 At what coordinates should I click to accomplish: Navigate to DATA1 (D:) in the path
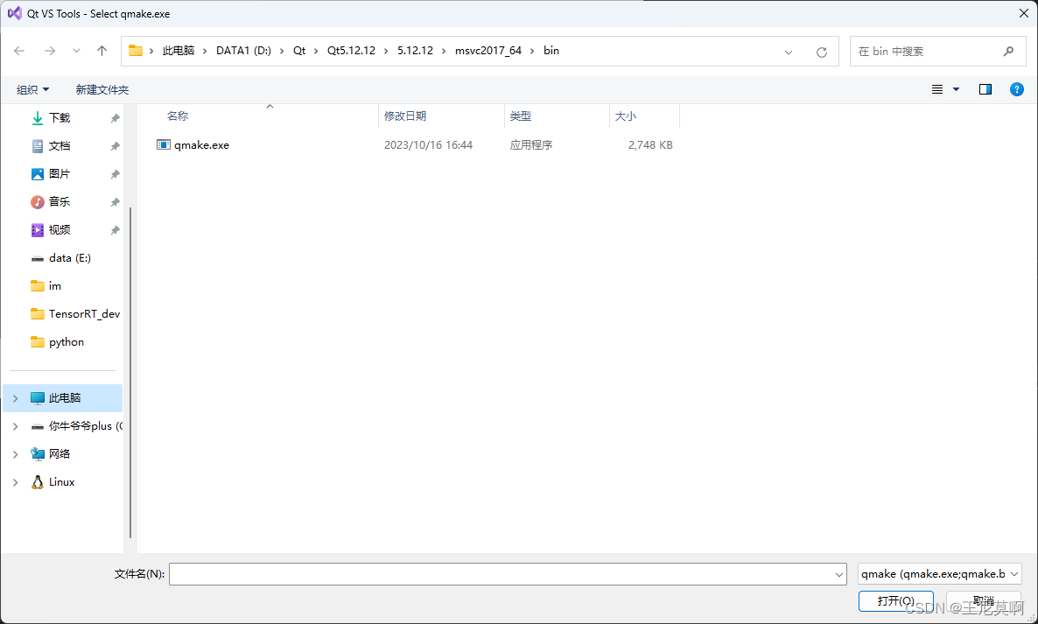(x=243, y=50)
